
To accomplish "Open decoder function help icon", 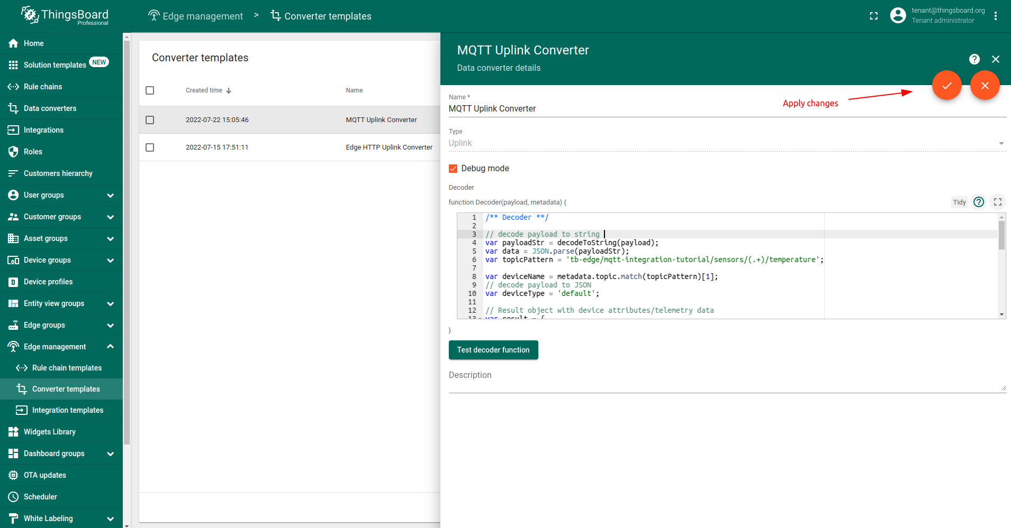I will tap(979, 202).
